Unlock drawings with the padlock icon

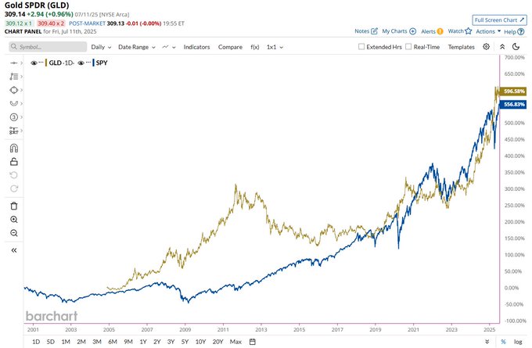coord(14,162)
